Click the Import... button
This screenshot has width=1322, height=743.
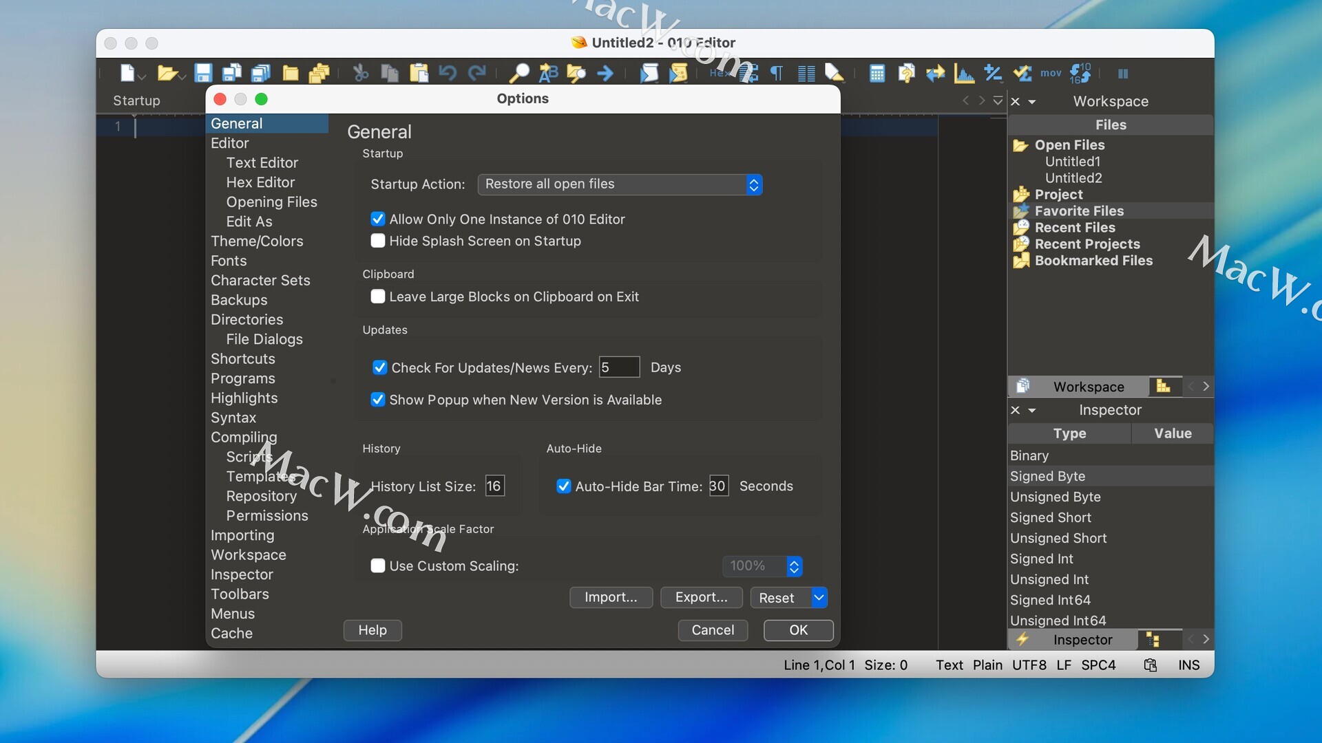coord(611,598)
